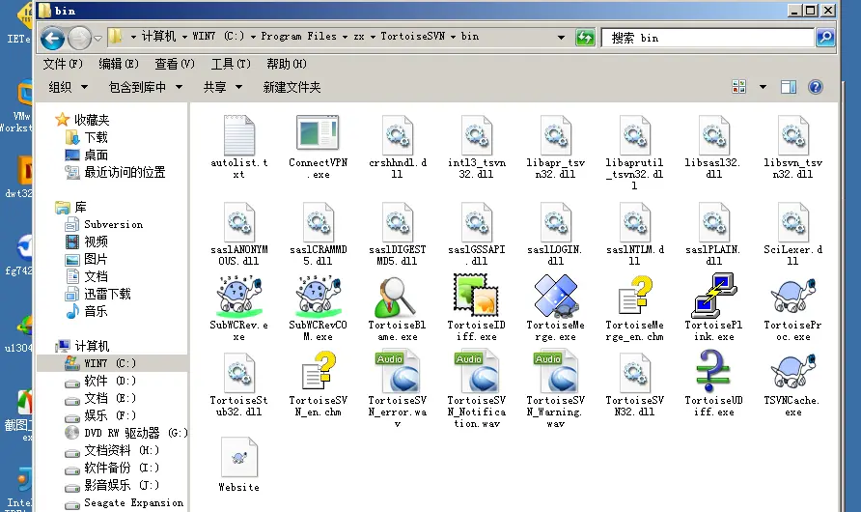This screenshot has height=512, width=861.
Task: Select the TortoiseSVN32.dll file icon
Action: (x=634, y=373)
